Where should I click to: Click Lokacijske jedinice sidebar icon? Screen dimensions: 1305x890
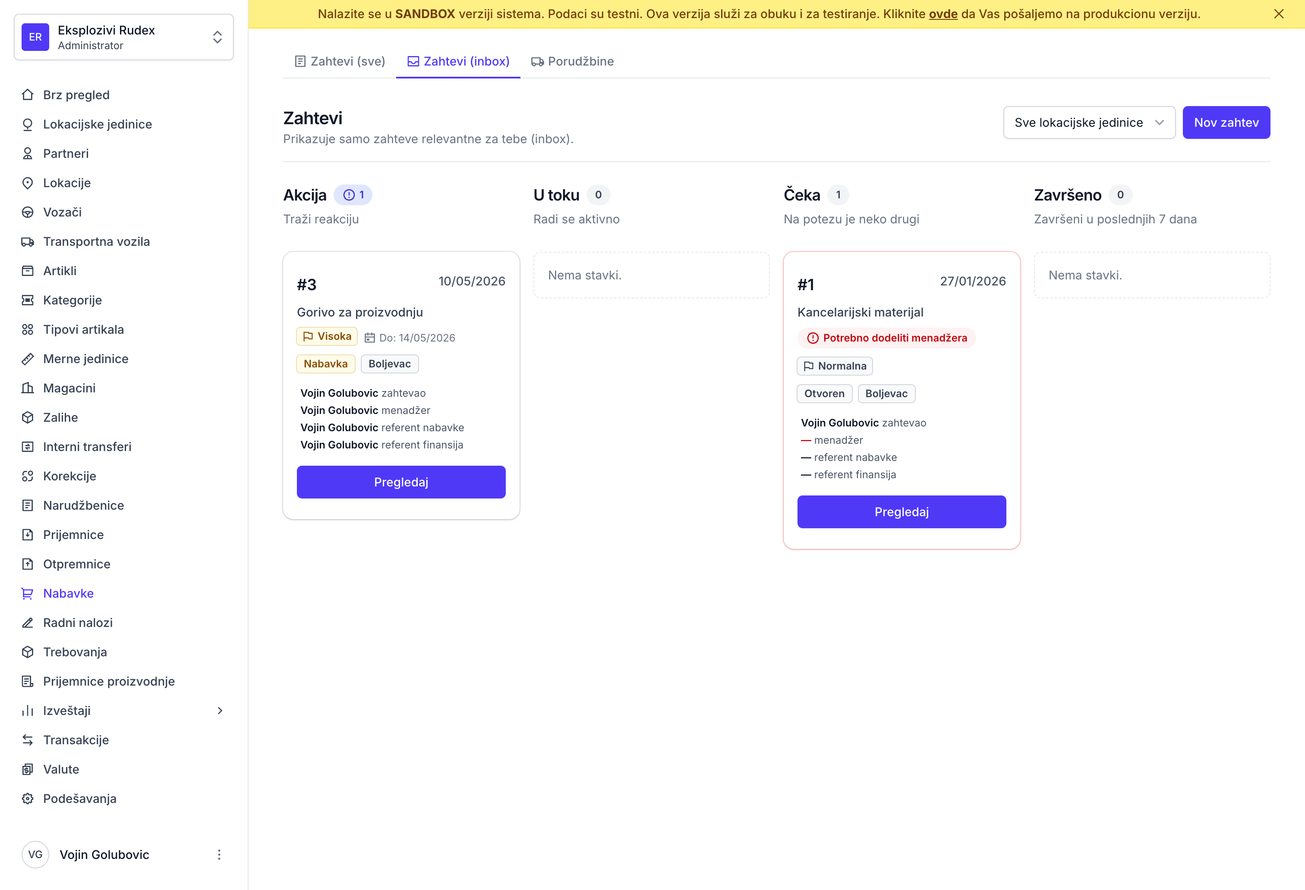[28, 124]
